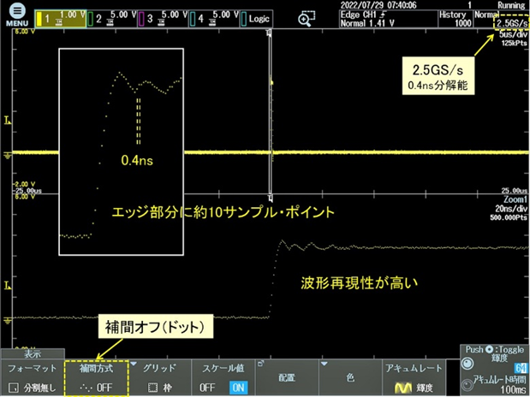530x397 pixels.
Task: Select channel 2 at 5.00 V
Action: point(112,19)
